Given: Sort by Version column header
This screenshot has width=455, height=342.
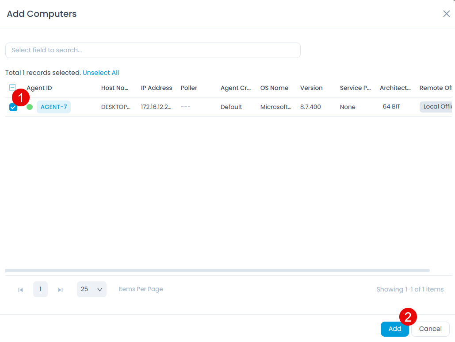Looking at the screenshot, I should pyautogui.click(x=311, y=88).
